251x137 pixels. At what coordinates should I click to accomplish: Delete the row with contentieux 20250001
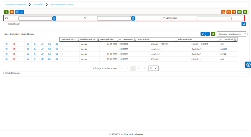14,44
